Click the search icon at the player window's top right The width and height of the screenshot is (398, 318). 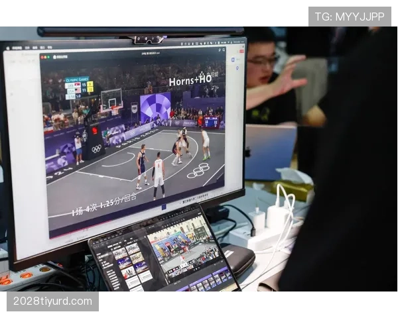(223, 49)
